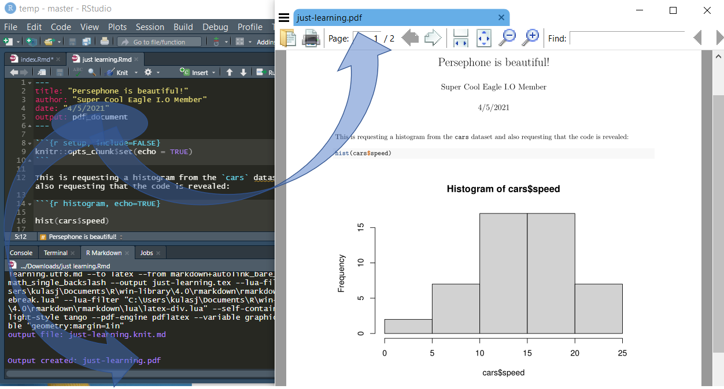Switch to the Terminal tab
The height and width of the screenshot is (389, 724).
(56, 253)
